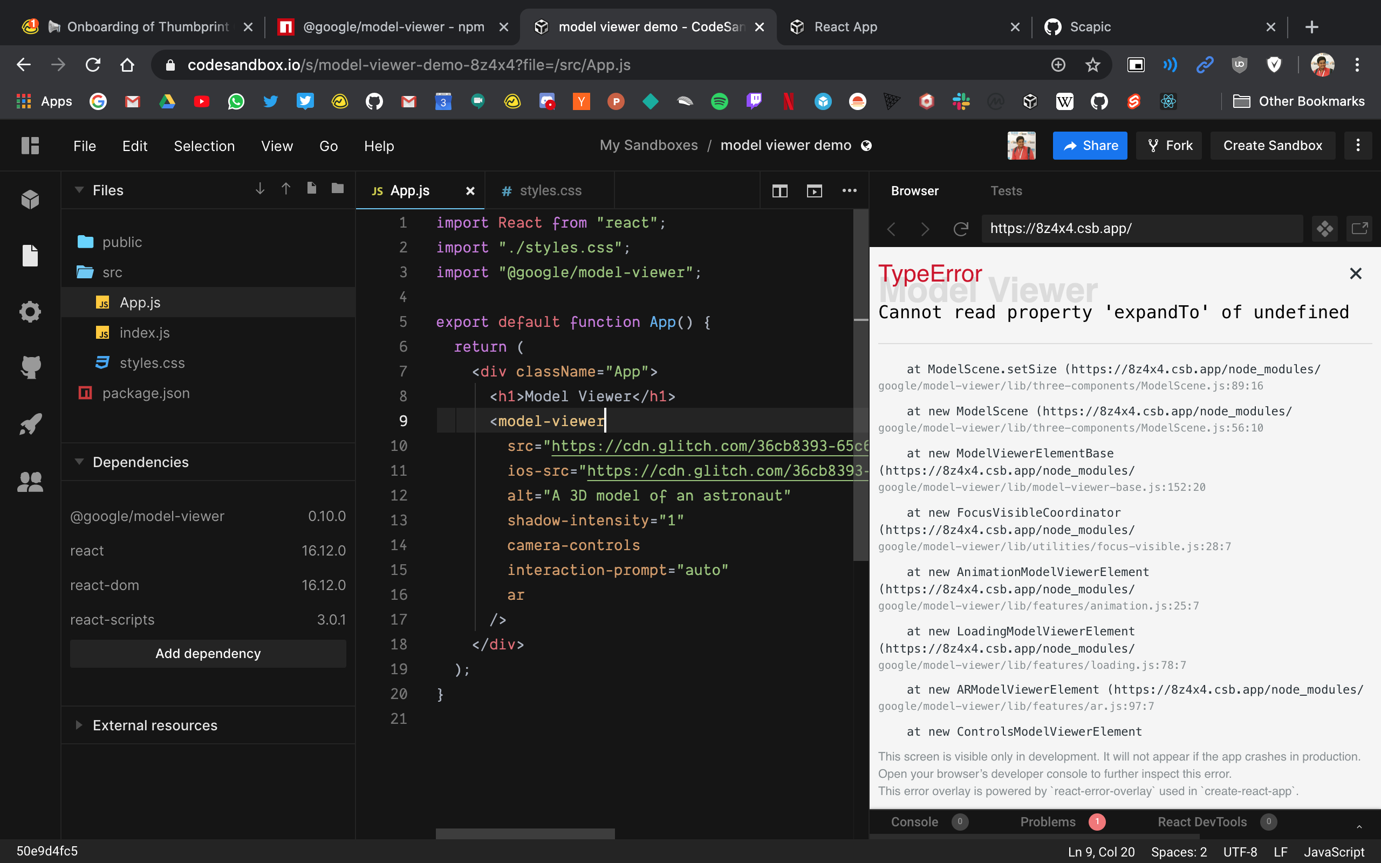1381x863 pixels.
Task: Bookmark the current page
Action: (x=1092, y=65)
